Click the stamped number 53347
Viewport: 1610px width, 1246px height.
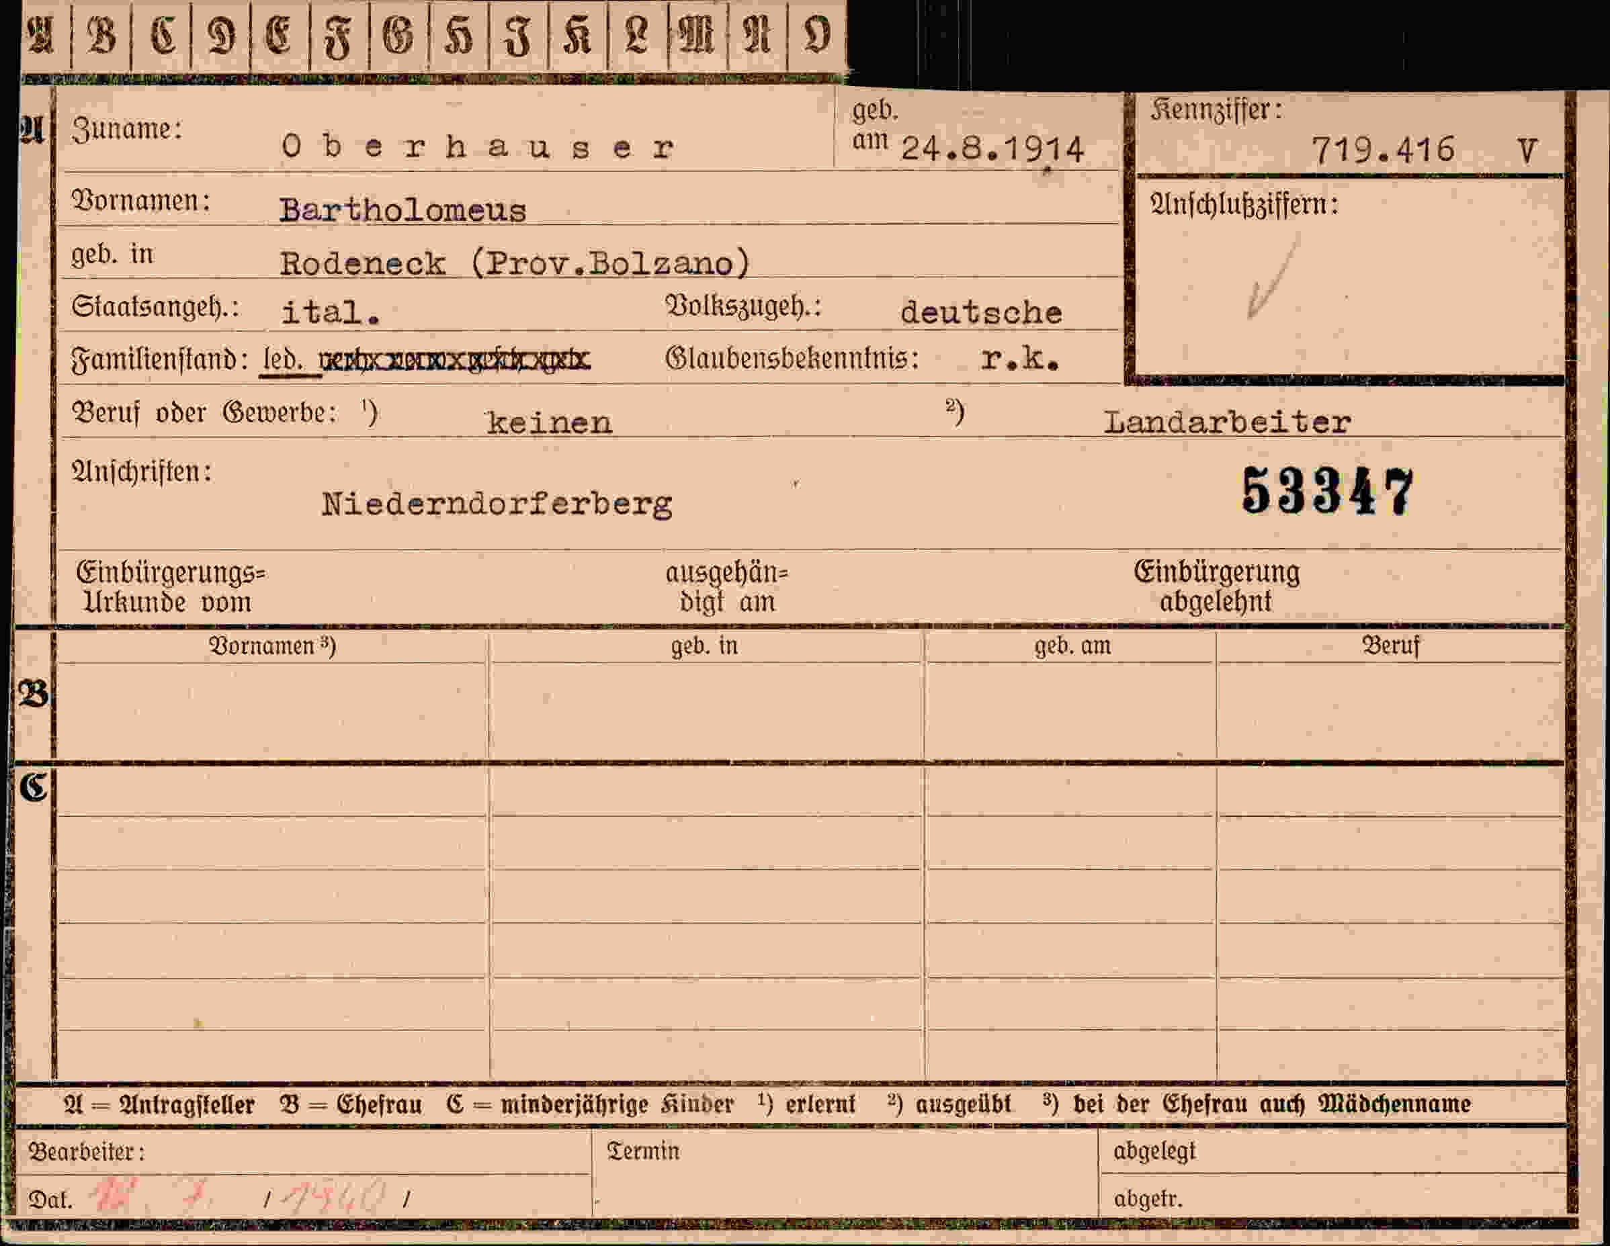[1327, 492]
